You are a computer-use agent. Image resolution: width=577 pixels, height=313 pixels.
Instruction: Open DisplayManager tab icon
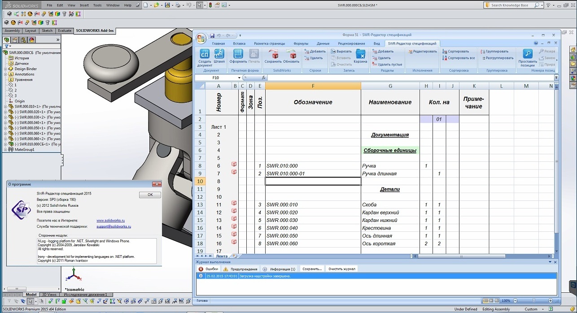point(32,39)
